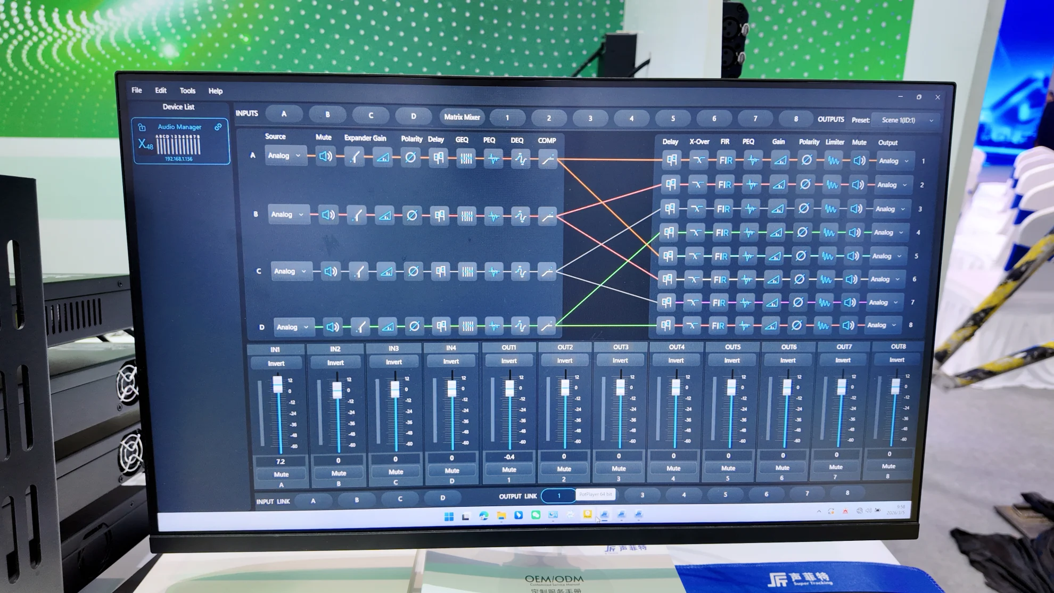Screen dimensions: 1054x593
Task: Open PEQ block on input B
Action: [x=494, y=216]
